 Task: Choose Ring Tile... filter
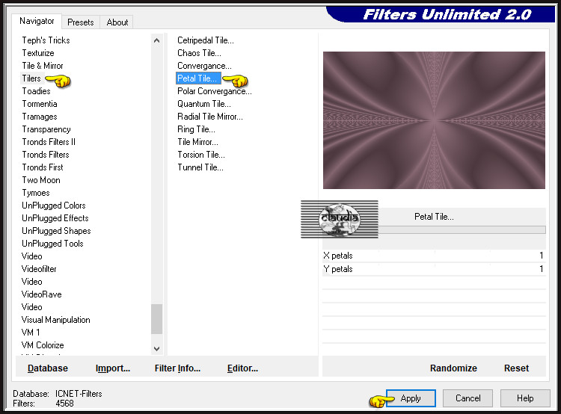[x=196, y=129]
